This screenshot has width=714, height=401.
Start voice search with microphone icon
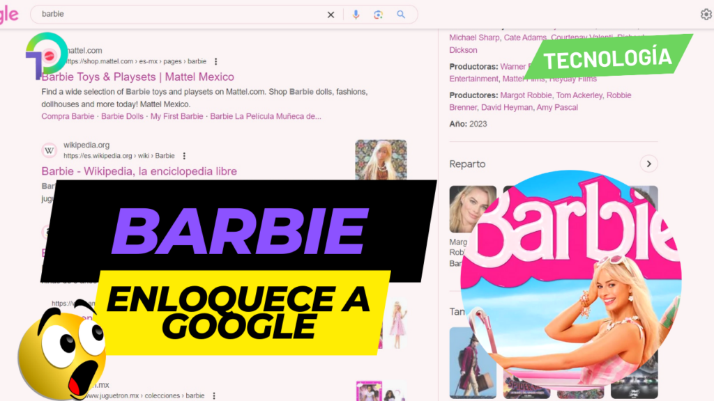coord(356,15)
